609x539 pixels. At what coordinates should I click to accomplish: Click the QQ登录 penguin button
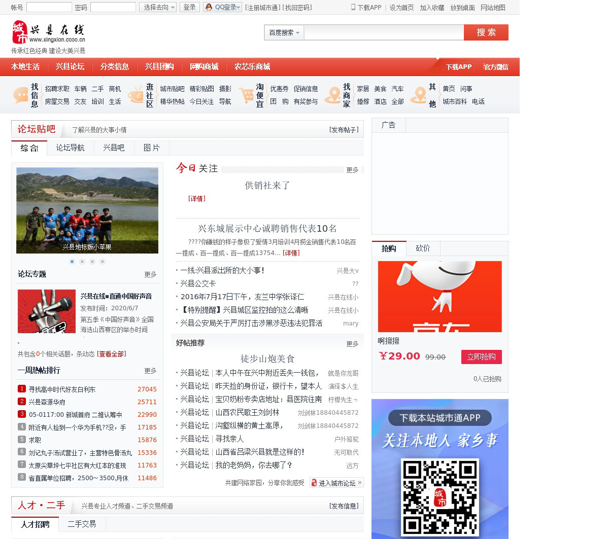[x=222, y=7]
